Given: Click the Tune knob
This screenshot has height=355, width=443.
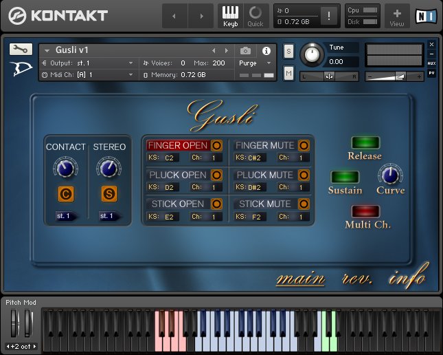Looking at the screenshot, I should tap(312, 54).
